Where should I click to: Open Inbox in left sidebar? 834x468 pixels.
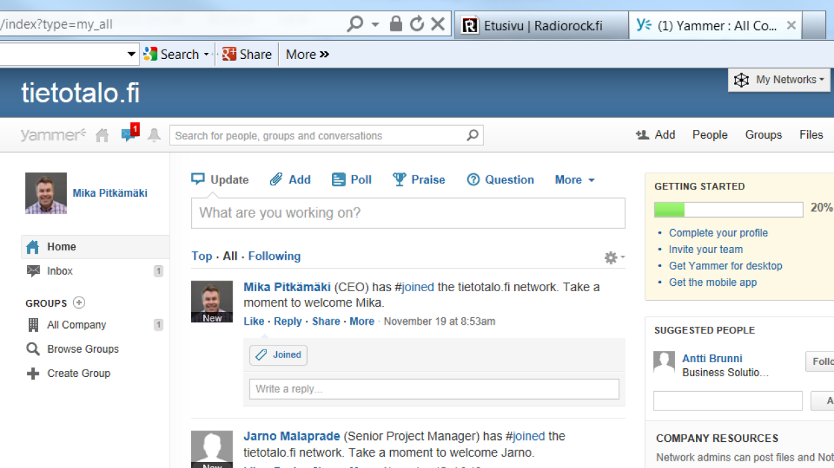[95, 271]
